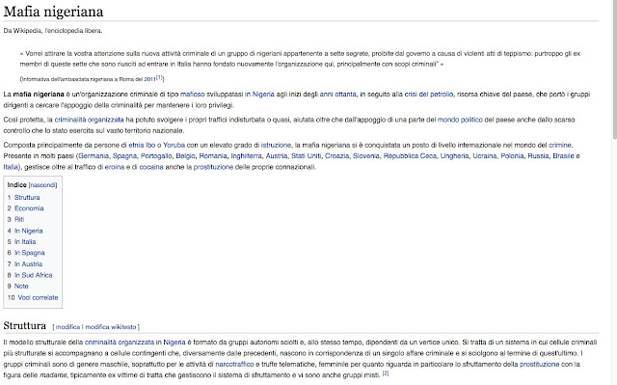617x385 pixels.
Task: Follow the cocaina link
Action: pyautogui.click(x=151, y=167)
